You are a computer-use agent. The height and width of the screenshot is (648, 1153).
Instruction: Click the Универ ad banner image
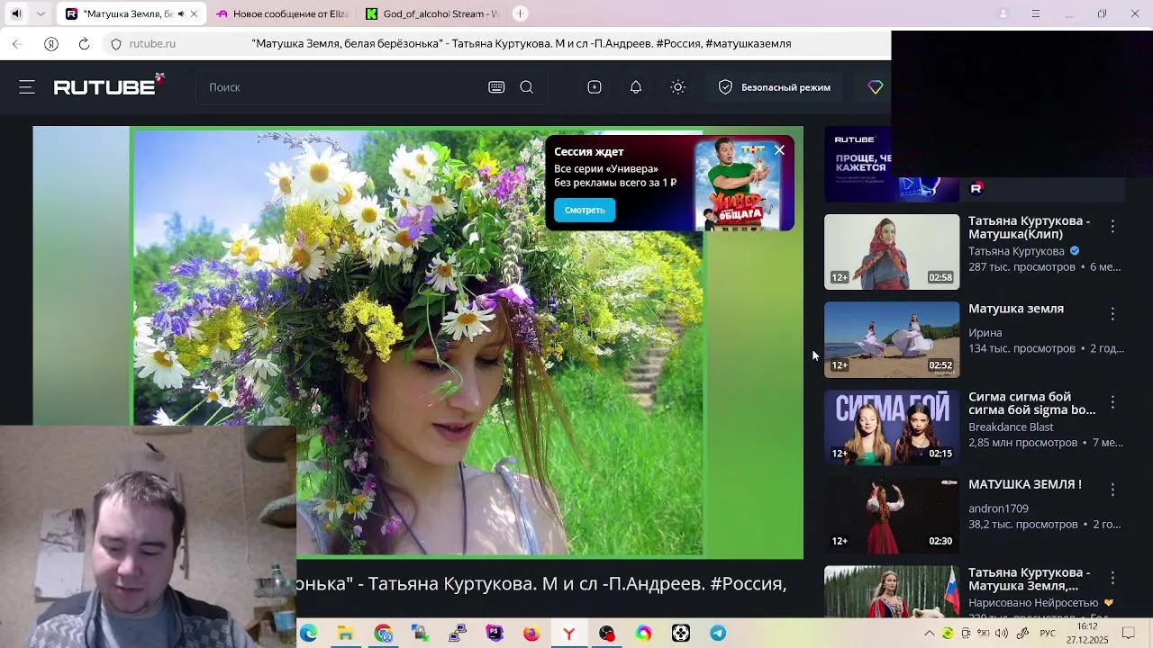coord(740,184)
